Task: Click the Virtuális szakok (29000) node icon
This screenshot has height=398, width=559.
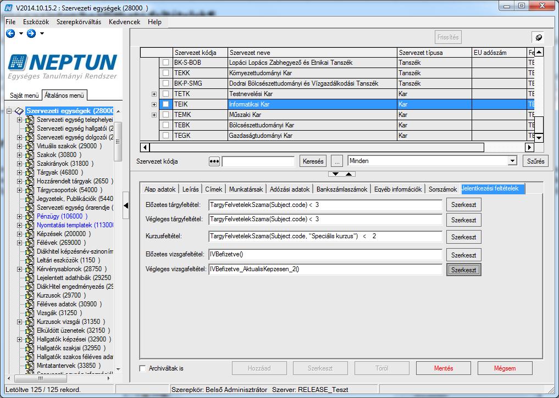Action: [x=30, y=146]
